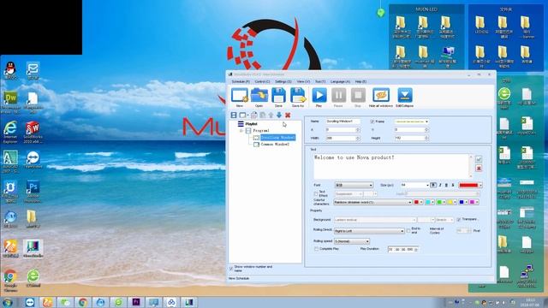
Task: Open the Language menu
Action: (340, 81)
